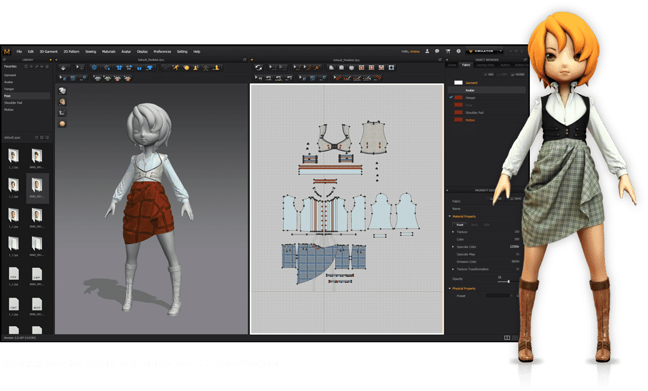Viewport: 648px width, 391px height.
Task: Open the 3D Garment menu
Action: pos(48,52)
